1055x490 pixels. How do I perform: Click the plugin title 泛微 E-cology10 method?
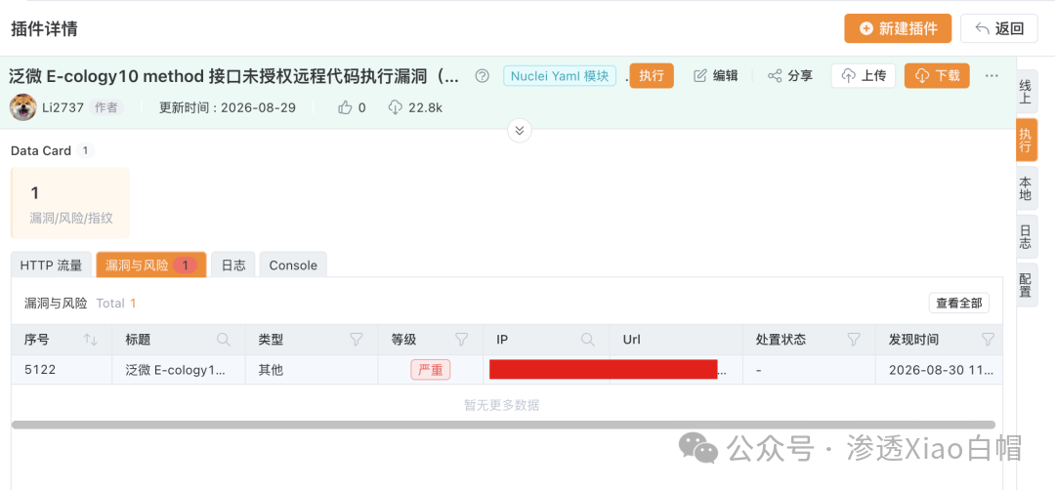pyautogui.click(x=234, y=76)
